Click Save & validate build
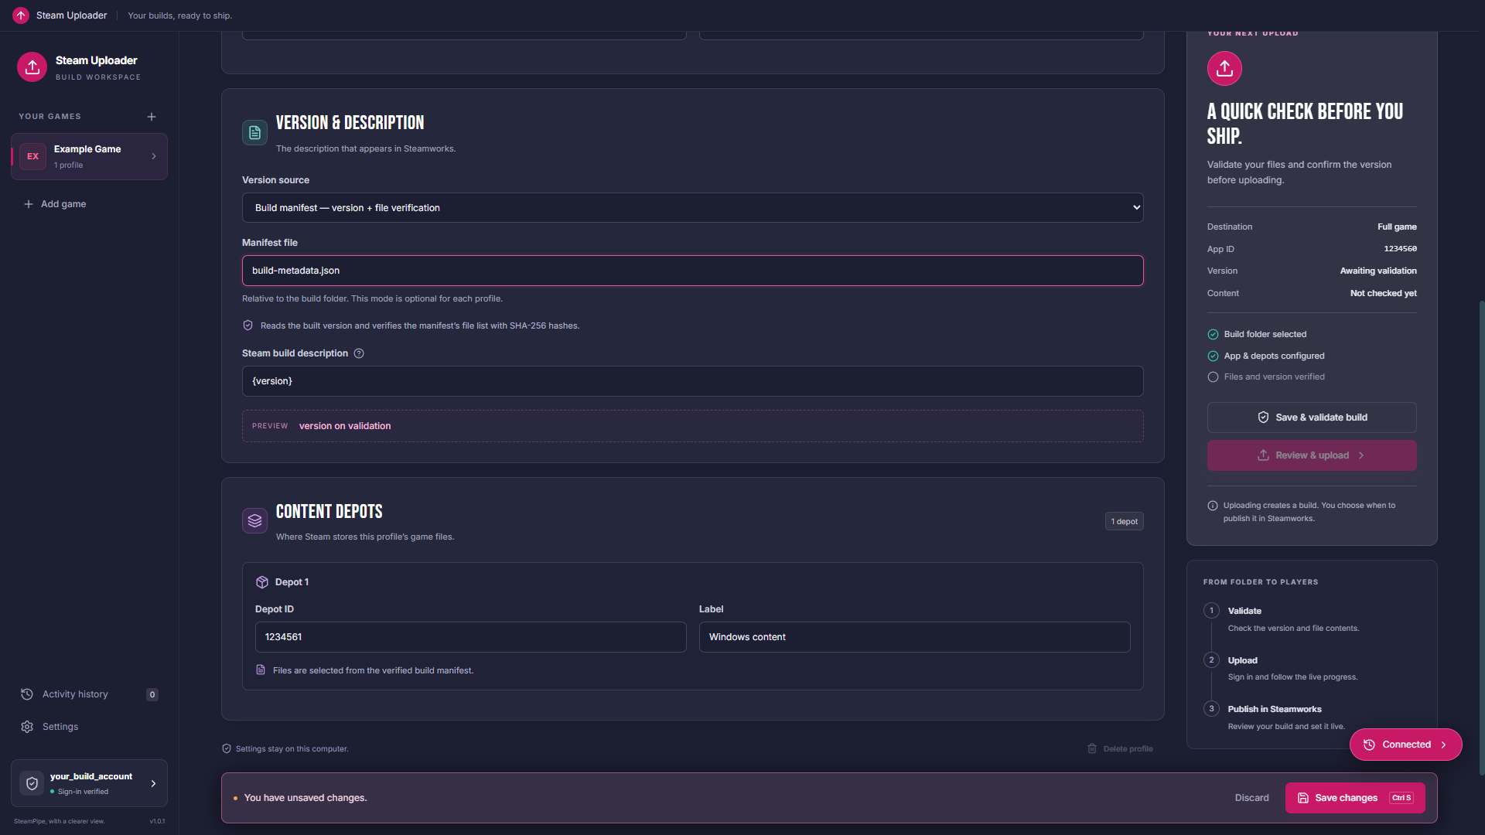Image resolution: width=1485 pixels, height=835 pixels. pos(1312,417)
